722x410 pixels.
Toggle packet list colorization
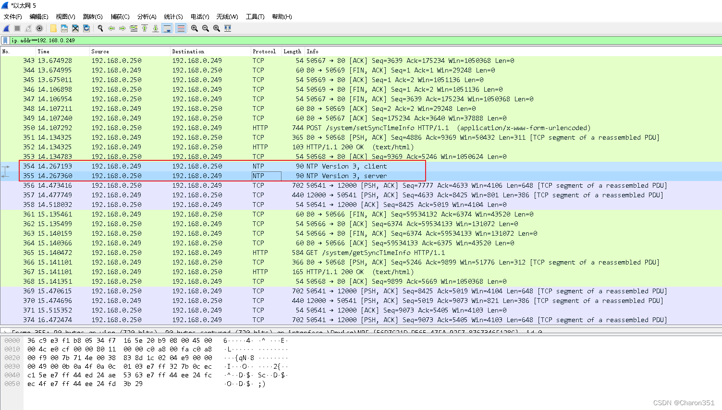point(181,28)
